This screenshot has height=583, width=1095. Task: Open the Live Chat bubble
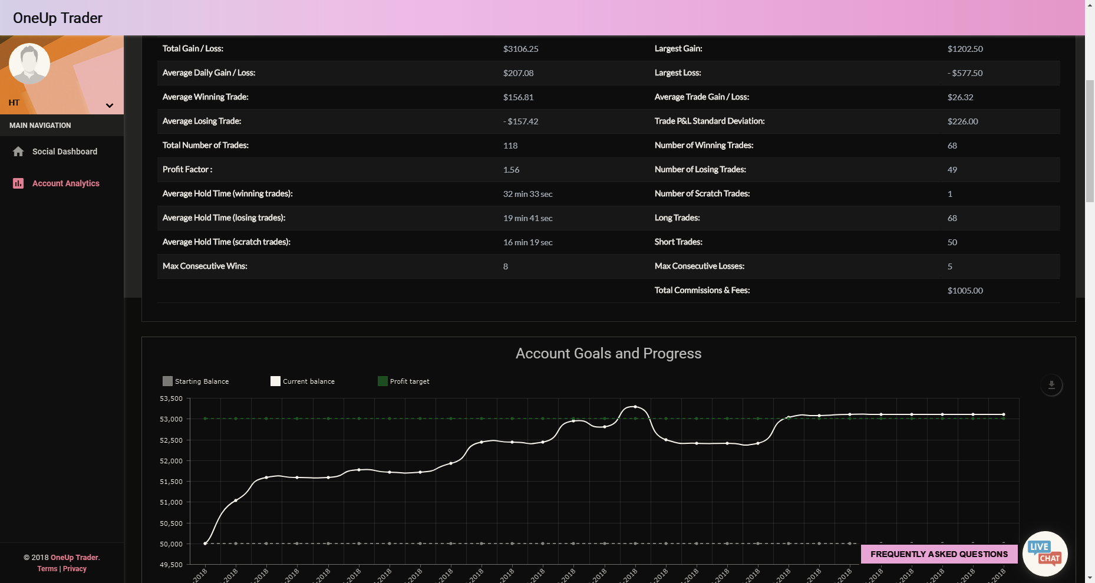(1045, 554)
